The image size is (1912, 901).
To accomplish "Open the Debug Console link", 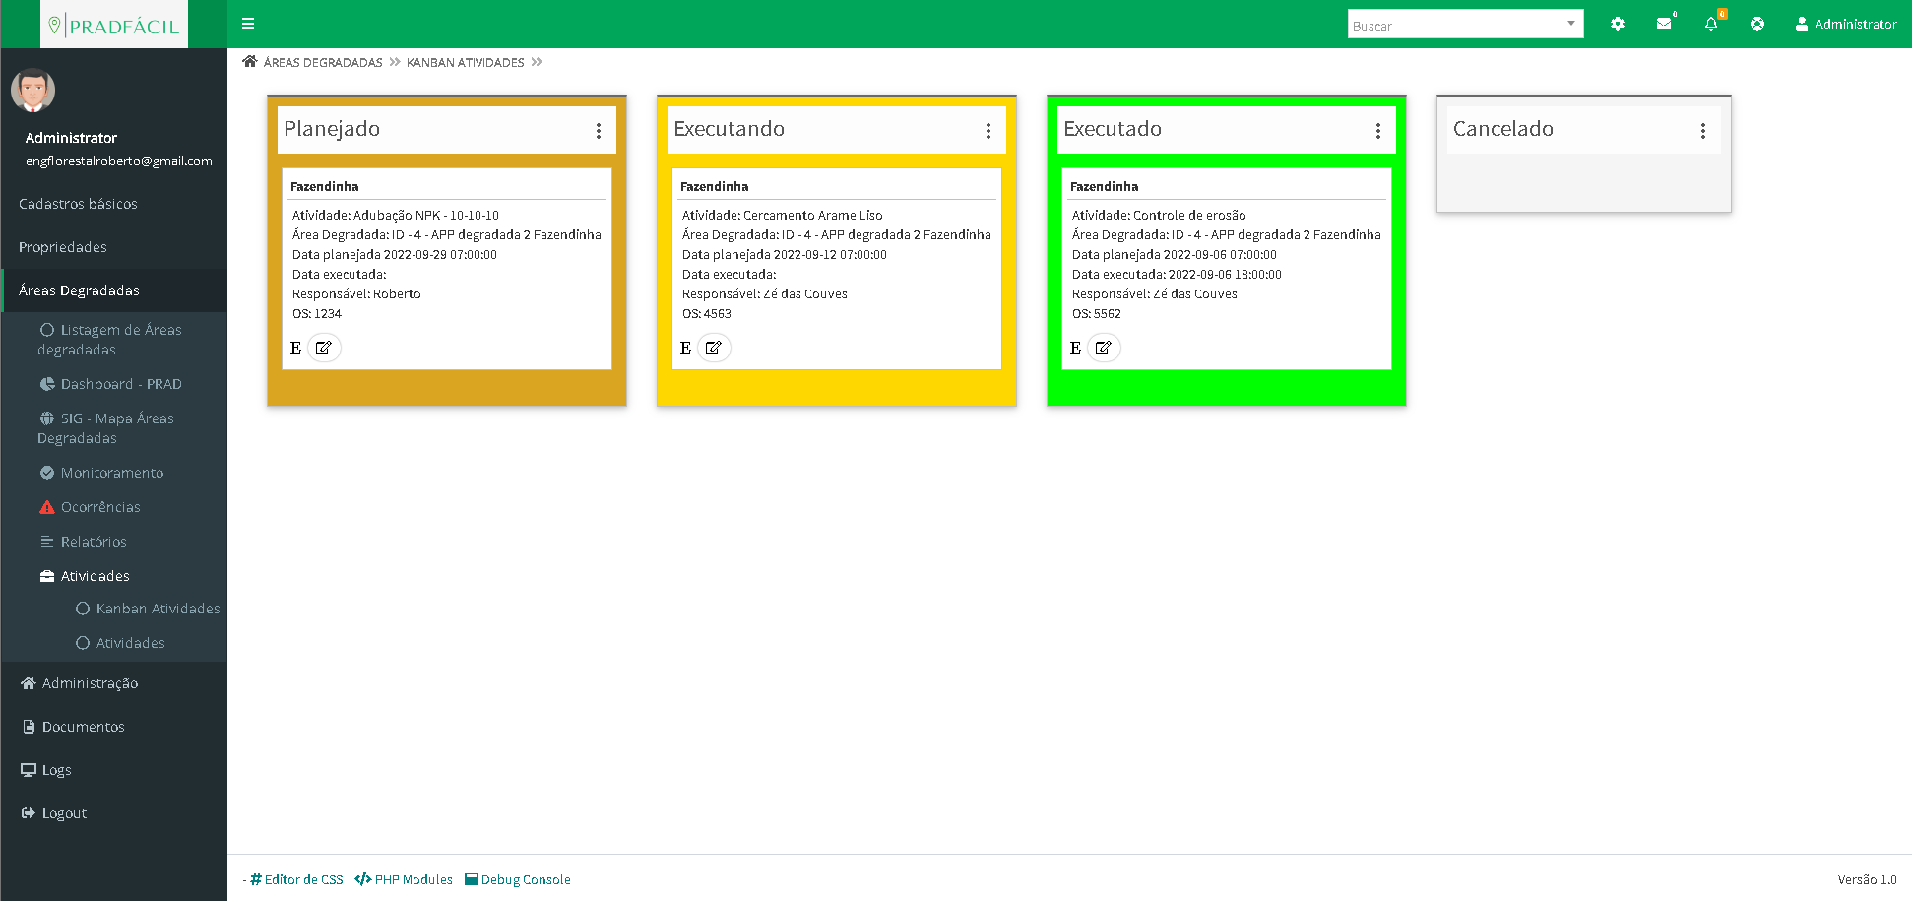I will pyautogui.click(x=525, y=879).
